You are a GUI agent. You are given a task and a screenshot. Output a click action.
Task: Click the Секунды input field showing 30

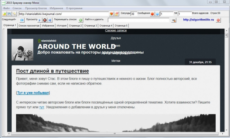(x=134, y=14)
